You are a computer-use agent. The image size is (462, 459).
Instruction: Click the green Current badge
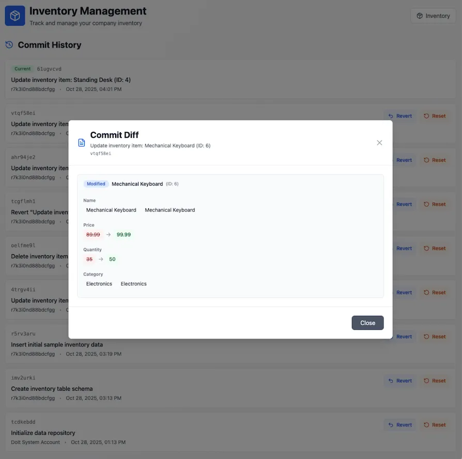[x=22, y=68]
